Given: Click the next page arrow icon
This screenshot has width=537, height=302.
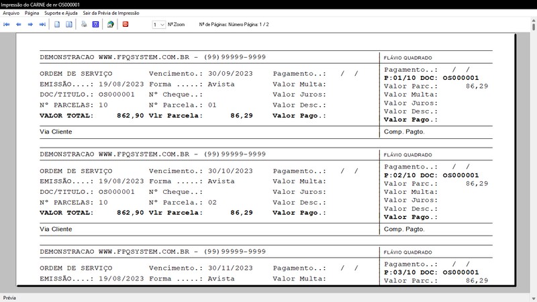Looking at the screenshot, I should click(x=31, y=24).
